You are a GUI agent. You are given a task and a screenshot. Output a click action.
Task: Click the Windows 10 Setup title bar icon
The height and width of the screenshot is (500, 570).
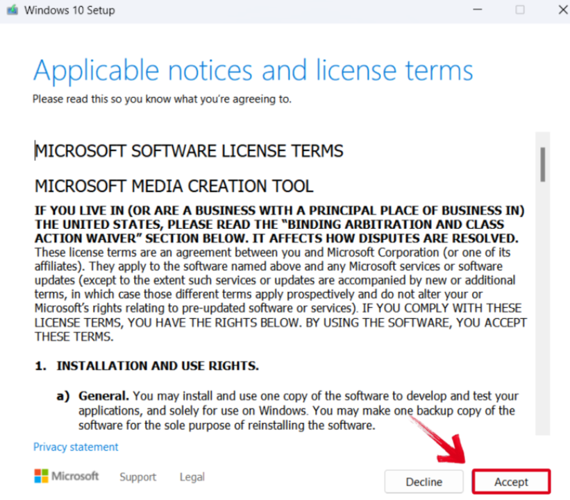[x=11, y=10]
